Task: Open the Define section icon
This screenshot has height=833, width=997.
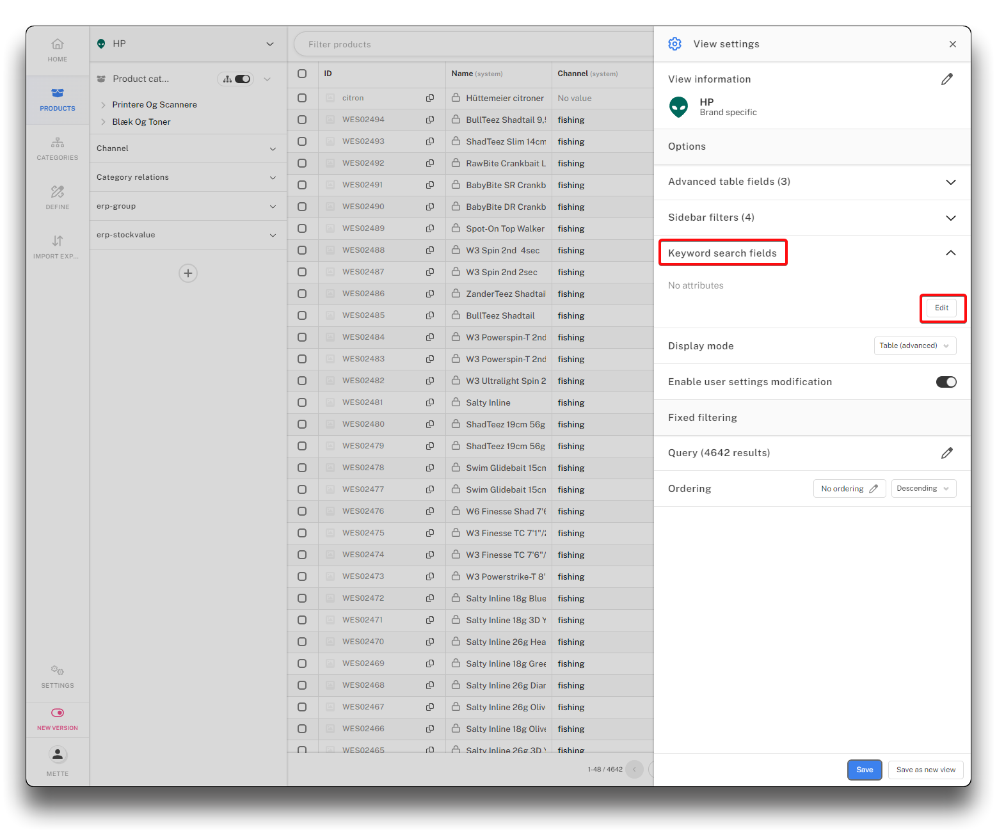Action: [58, 198]
